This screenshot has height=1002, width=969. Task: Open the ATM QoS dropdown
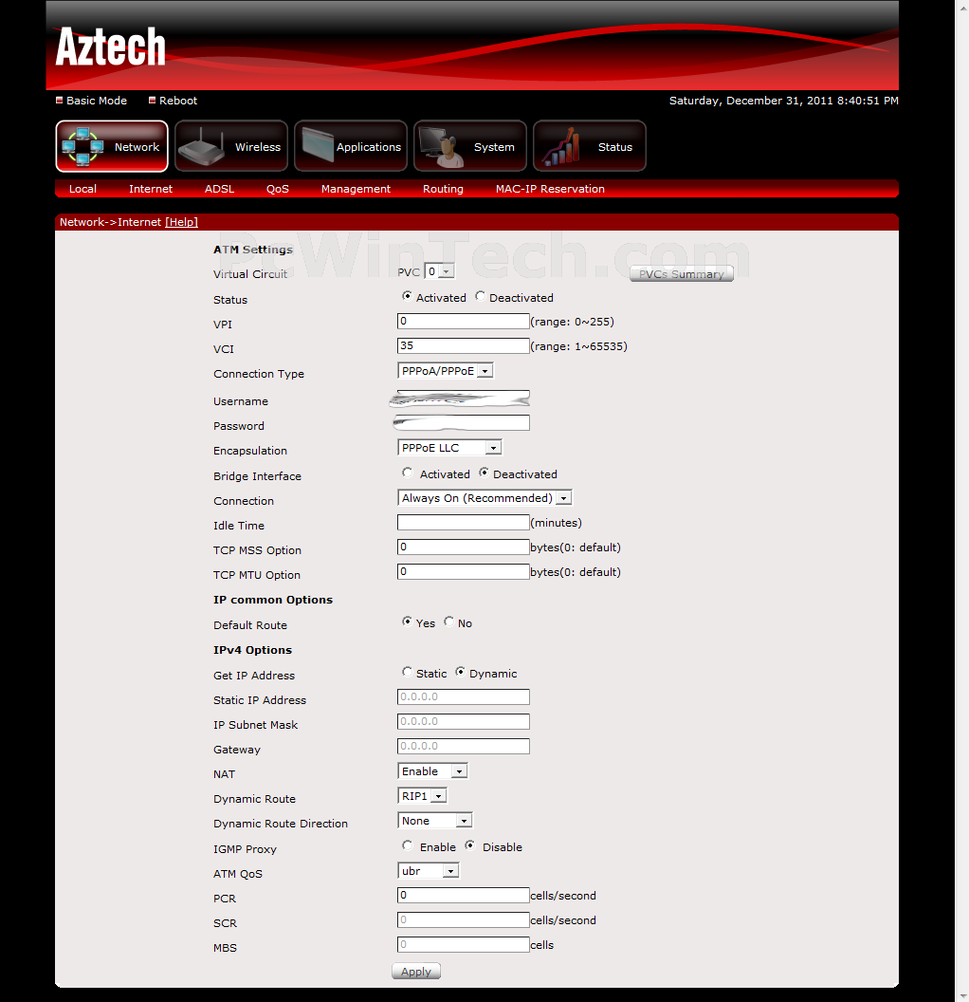tap(429, 871)
